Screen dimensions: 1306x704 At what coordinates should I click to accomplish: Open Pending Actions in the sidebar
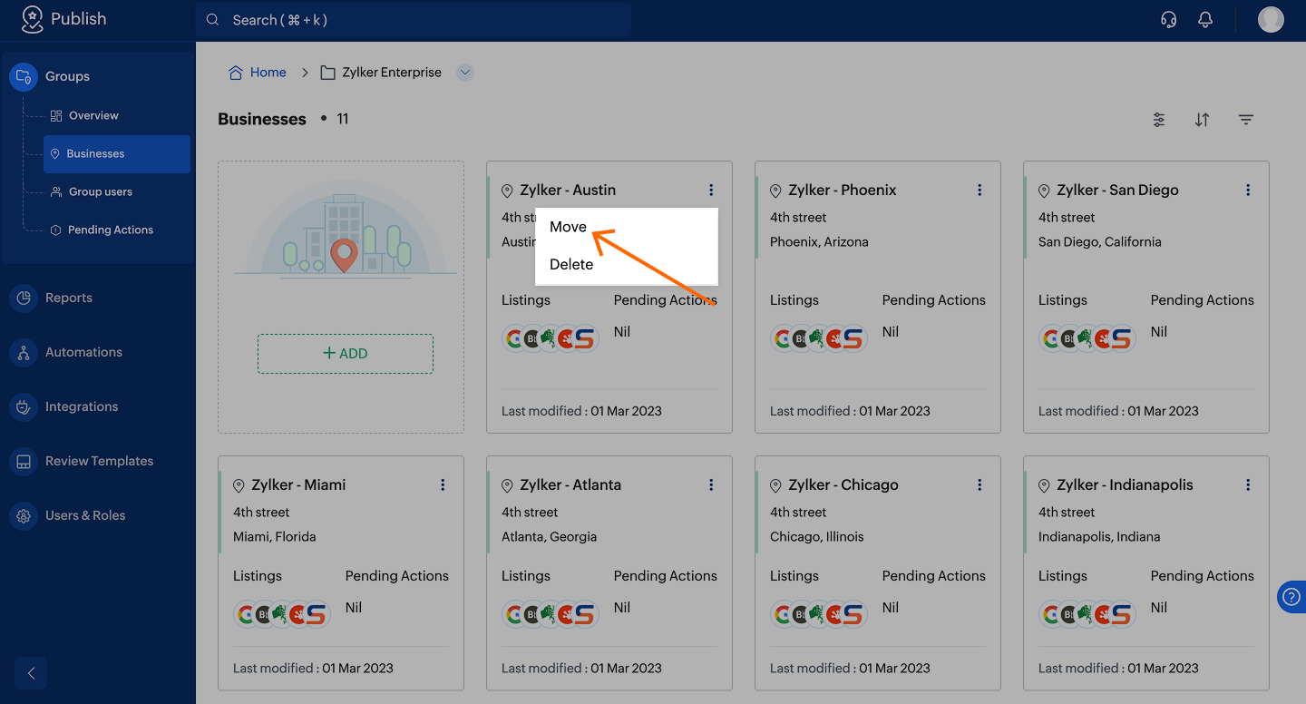coord(110,230)
